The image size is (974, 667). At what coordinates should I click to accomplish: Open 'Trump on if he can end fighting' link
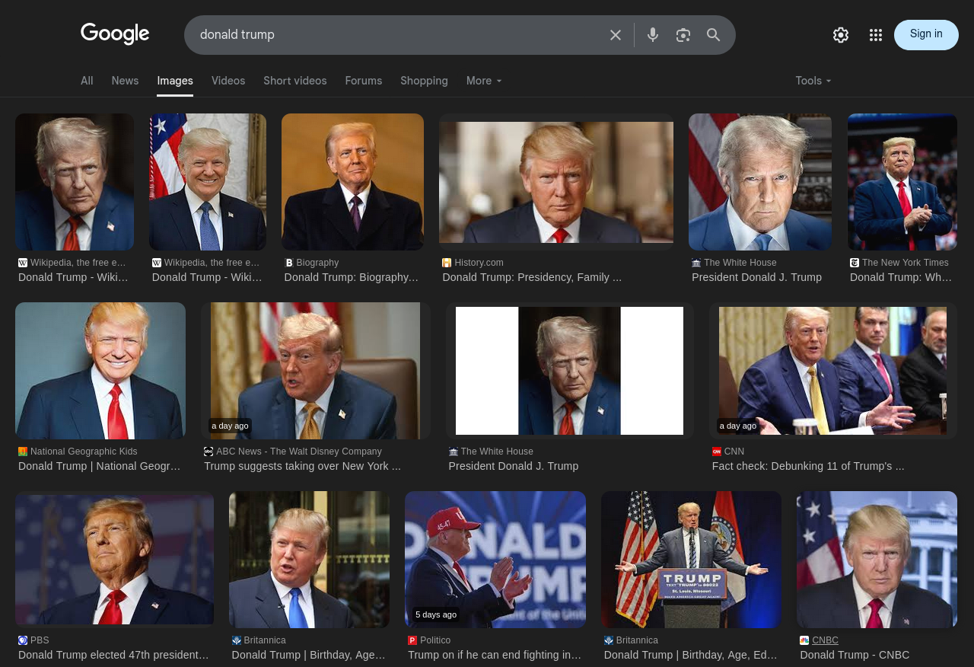coord(495,655)
